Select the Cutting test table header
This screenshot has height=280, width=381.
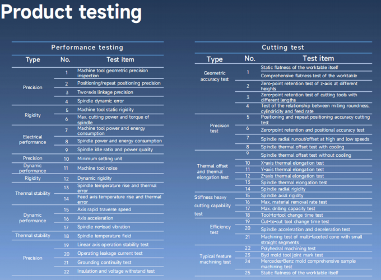pyautogui.click(x=283, y=48)
